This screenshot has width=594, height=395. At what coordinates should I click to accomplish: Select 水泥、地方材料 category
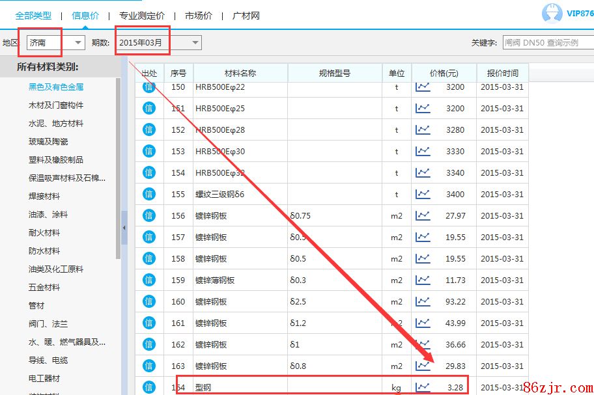(56, 123)
